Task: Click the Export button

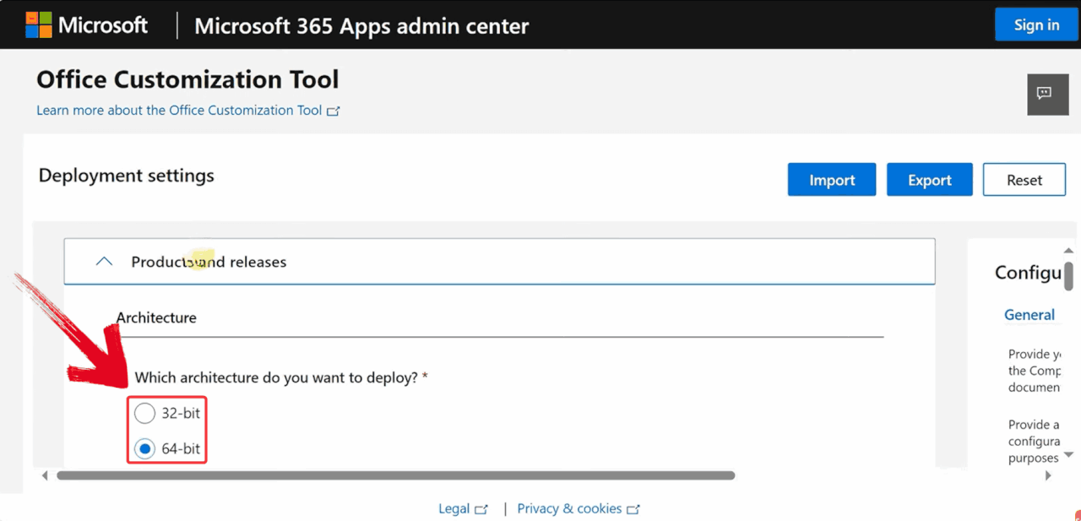Action: click(930, 180)
